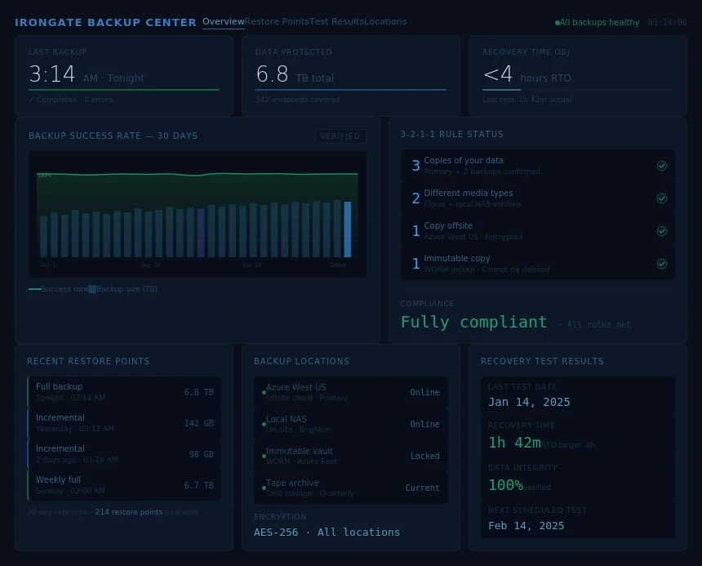Click the green dot beside Tape archive

(264, 488)
